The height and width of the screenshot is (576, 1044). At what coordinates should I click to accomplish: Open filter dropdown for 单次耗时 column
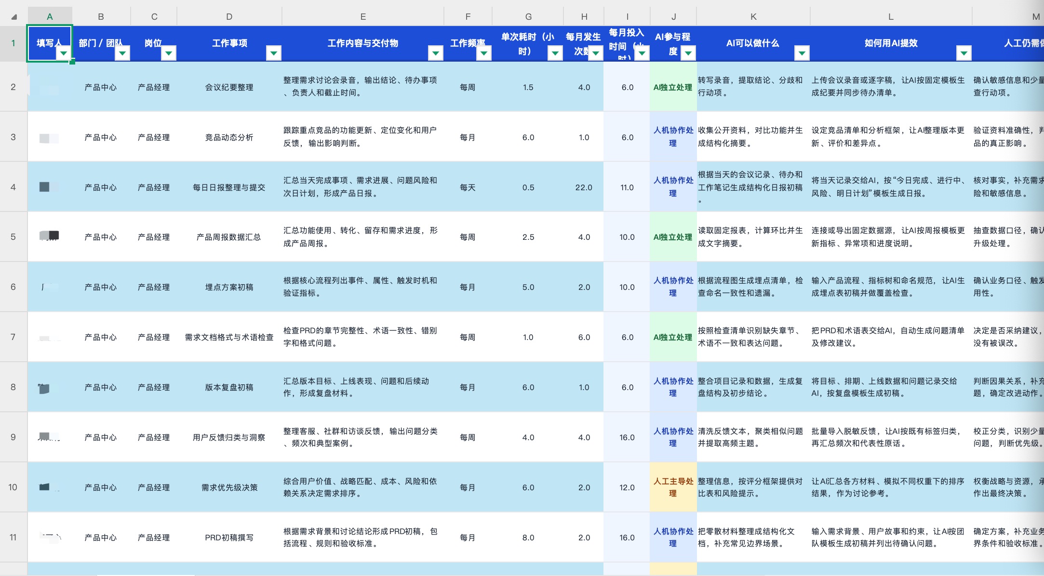(x=555, y=53)
